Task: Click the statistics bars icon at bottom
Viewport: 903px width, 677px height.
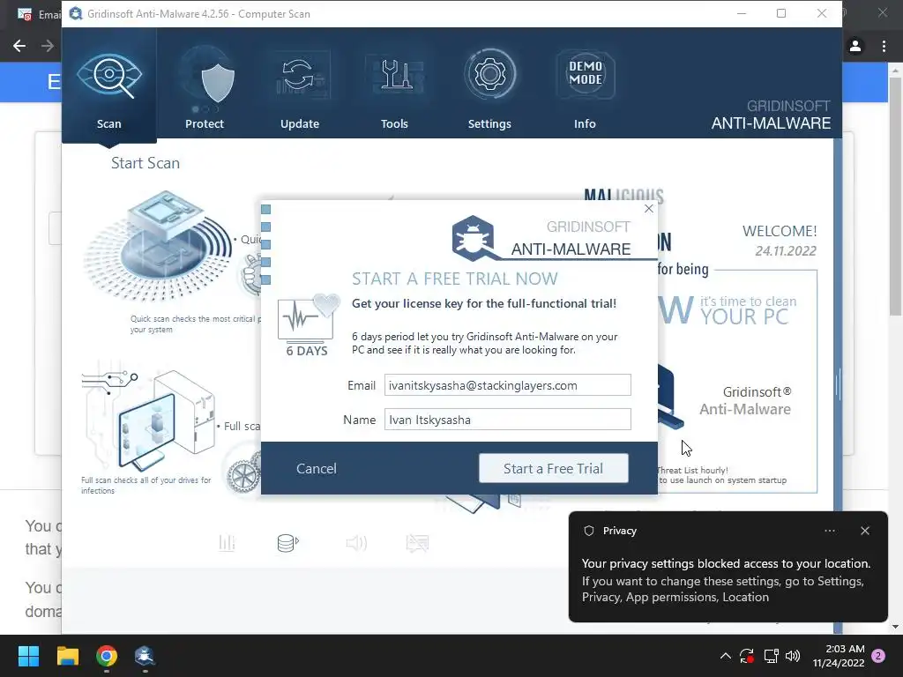Action: [x=227, y=542]
